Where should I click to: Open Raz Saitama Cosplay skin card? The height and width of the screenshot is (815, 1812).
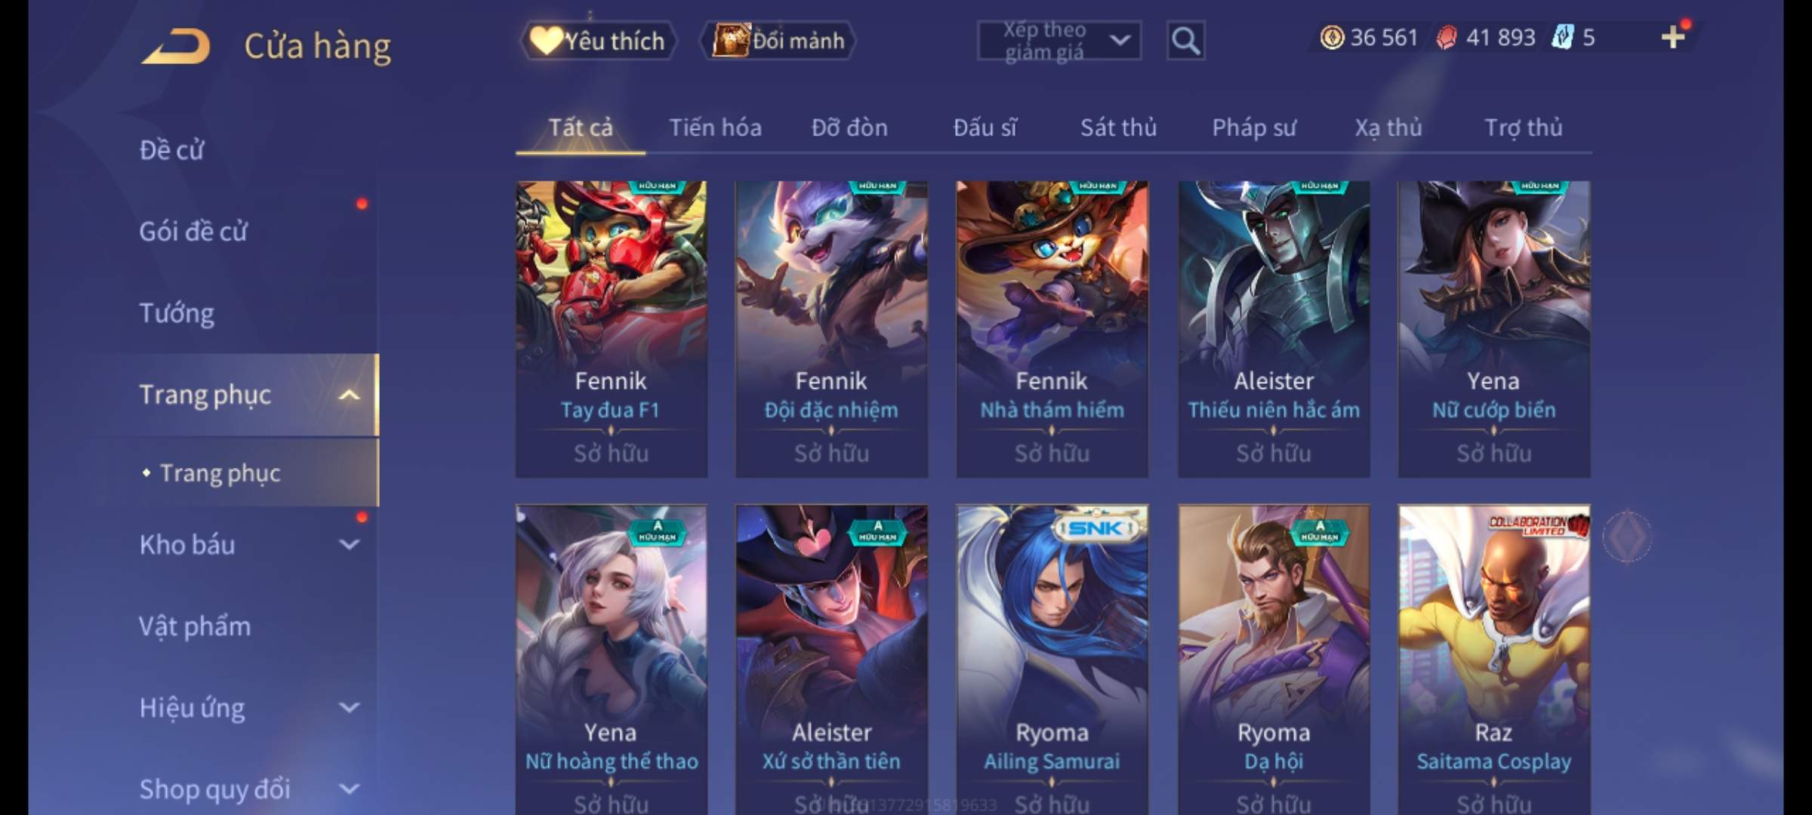point(1494,660)
